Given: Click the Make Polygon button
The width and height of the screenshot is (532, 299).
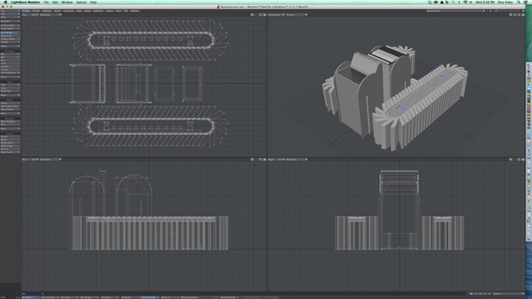Looking at the screenshot, I should (10, 120).
